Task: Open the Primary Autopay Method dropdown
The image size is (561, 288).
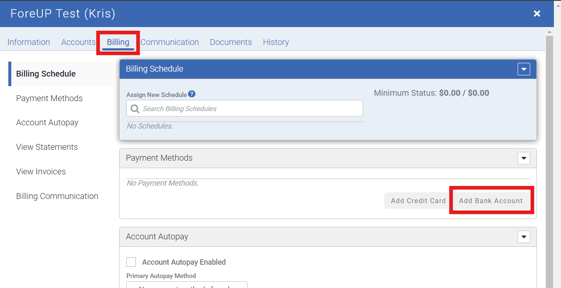Action: pos(187,285)
